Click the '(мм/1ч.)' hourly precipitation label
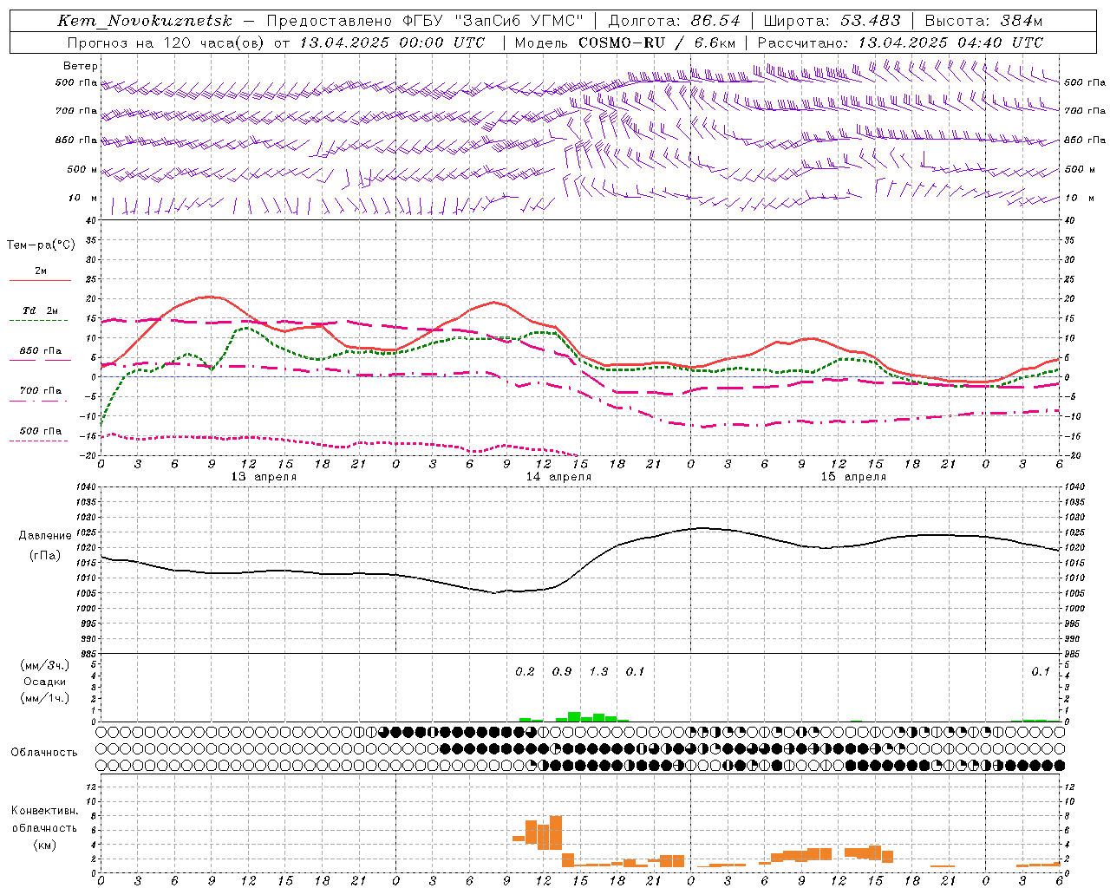1110x888 pixels. tap(45, 698)
